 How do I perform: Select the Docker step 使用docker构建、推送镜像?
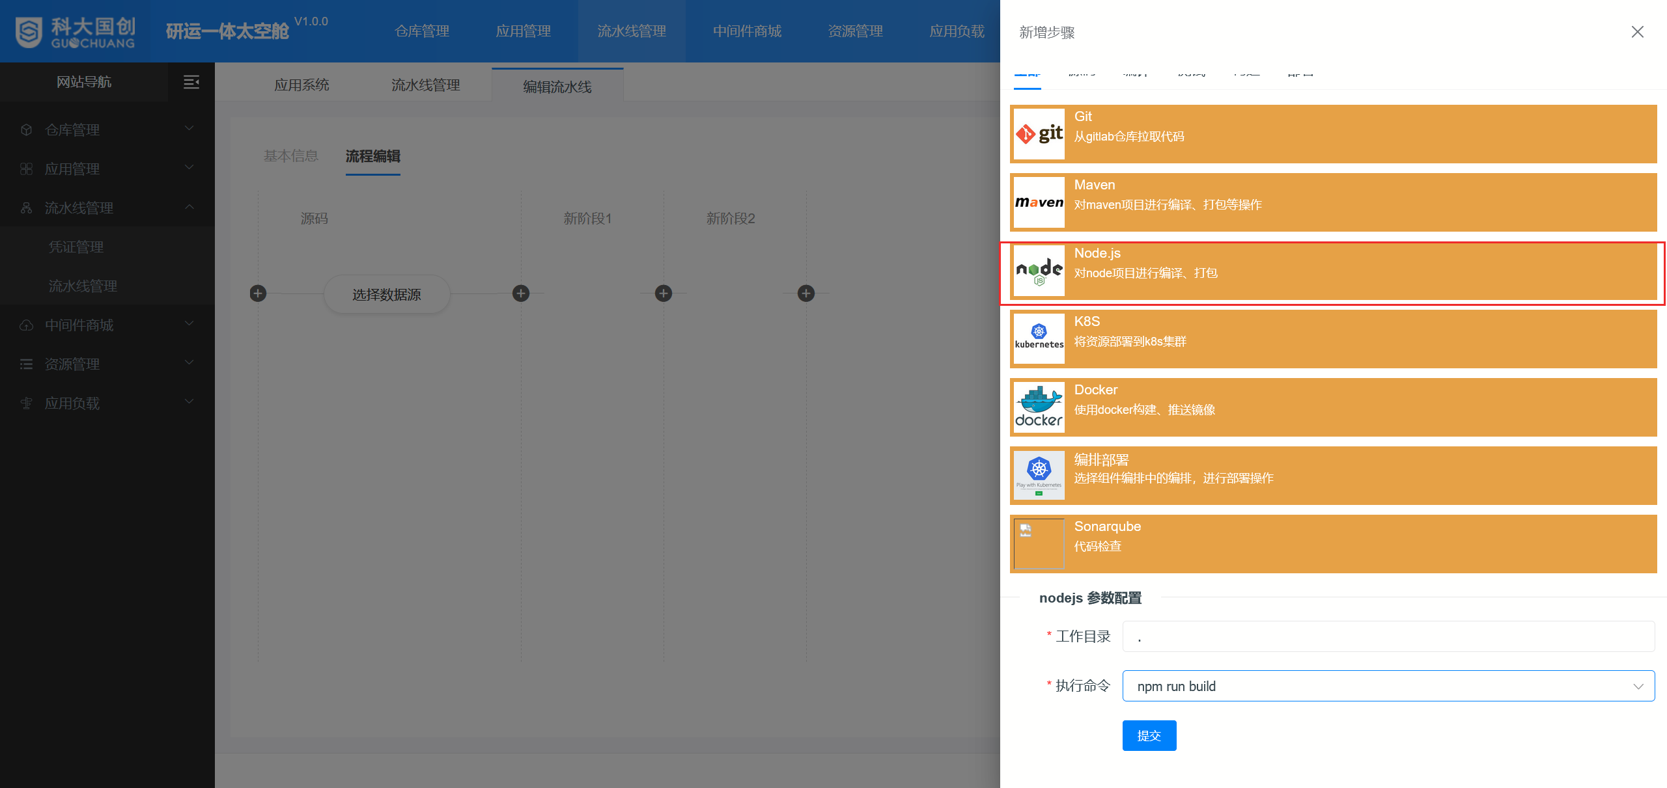pyautogui.click(x=1145, y=410)
